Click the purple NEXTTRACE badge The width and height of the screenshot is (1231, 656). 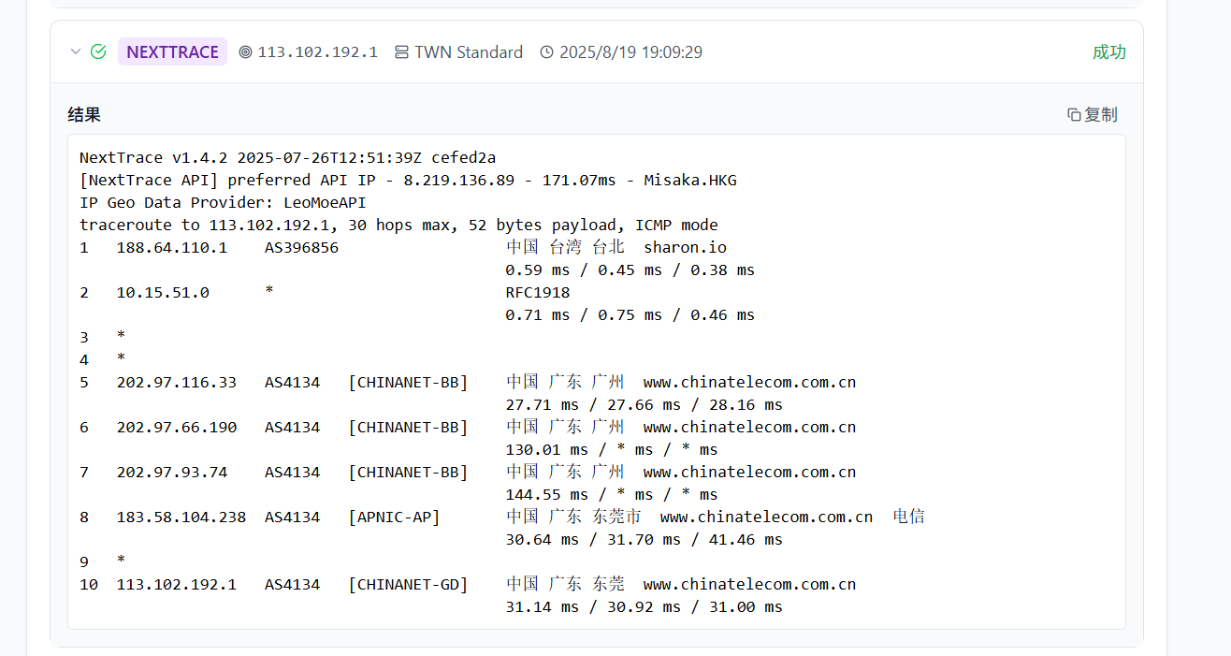[172, 52]
